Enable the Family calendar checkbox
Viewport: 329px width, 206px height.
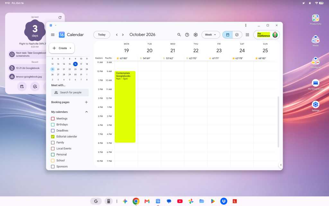tap(53, 143)
